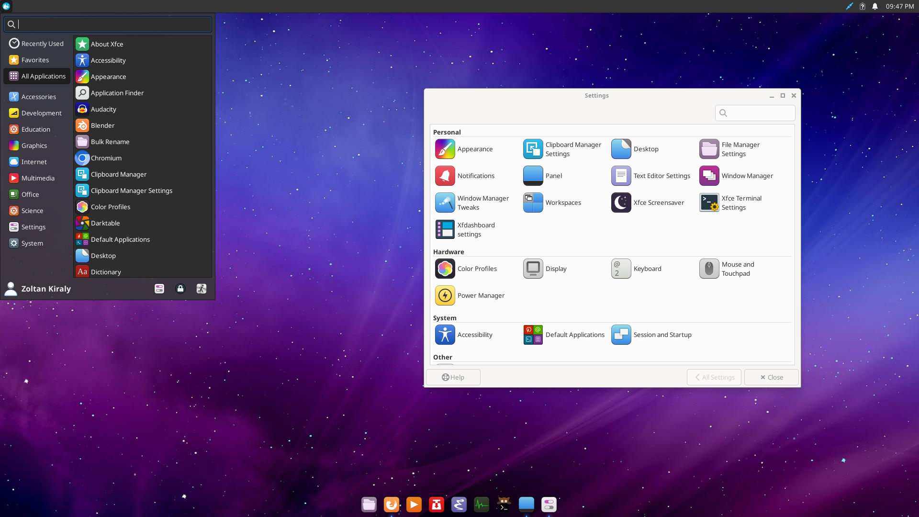Select Development category
Viewport: 919px width, 517px height.
pos(37,113)
